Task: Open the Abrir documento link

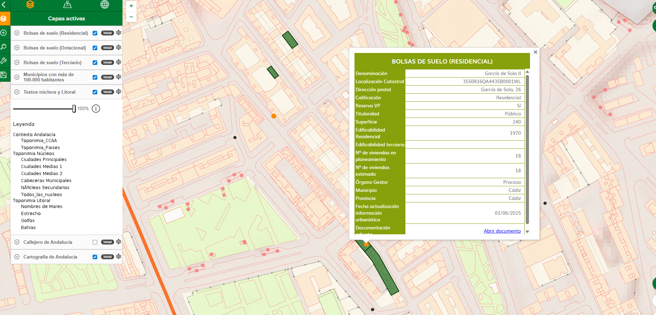Action: click(502, 231)
